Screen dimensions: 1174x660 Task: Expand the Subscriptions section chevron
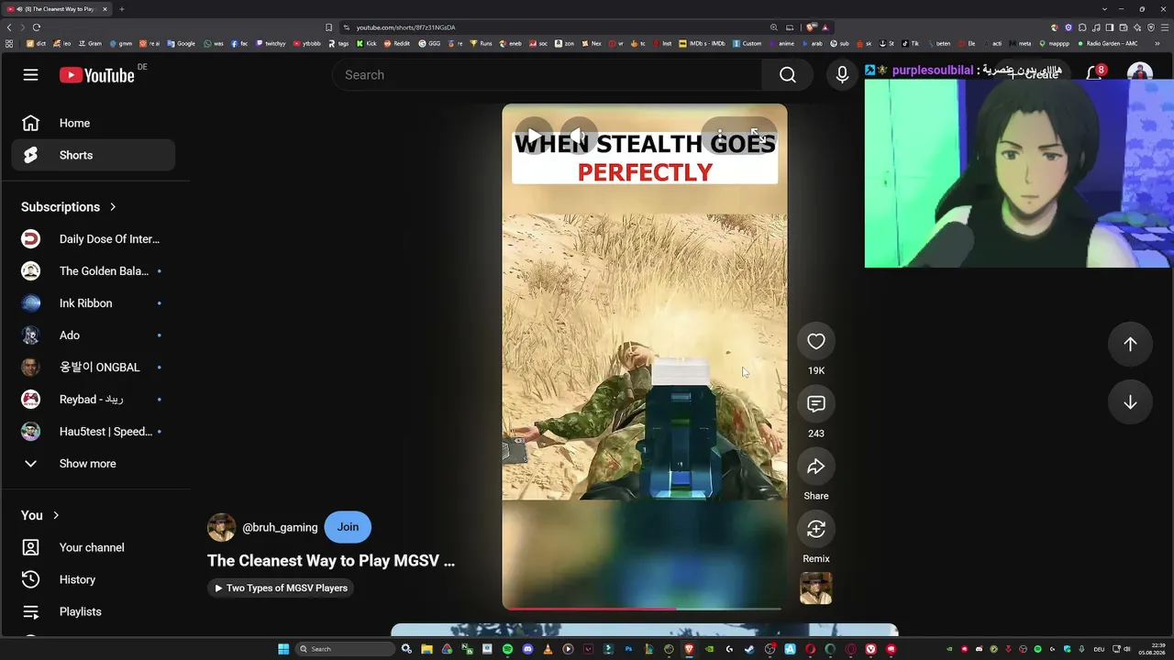point(113,207)
